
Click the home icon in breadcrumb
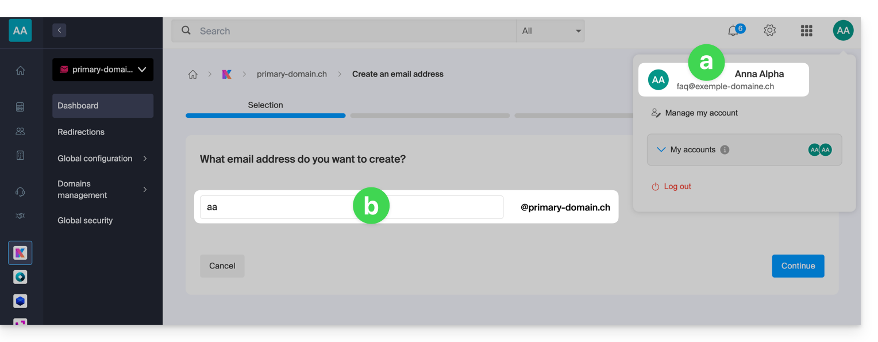tap(193, 74)
